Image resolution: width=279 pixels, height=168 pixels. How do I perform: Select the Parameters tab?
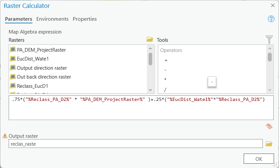point(18,19)
